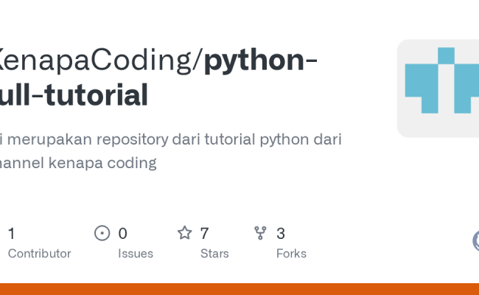Click the Stars label
Screen dimensions: 479x295
tap(214, 254)
